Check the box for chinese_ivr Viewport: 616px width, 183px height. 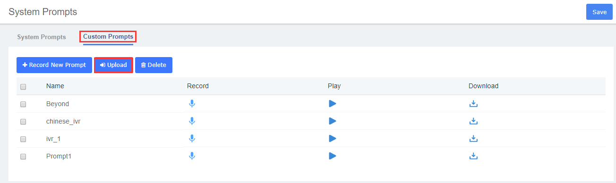[x=23, y=122]
